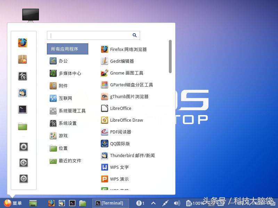Viewport: 278px width, 208px height.
Task: Click the notification alert tray icon
Action: pos(140,203)
